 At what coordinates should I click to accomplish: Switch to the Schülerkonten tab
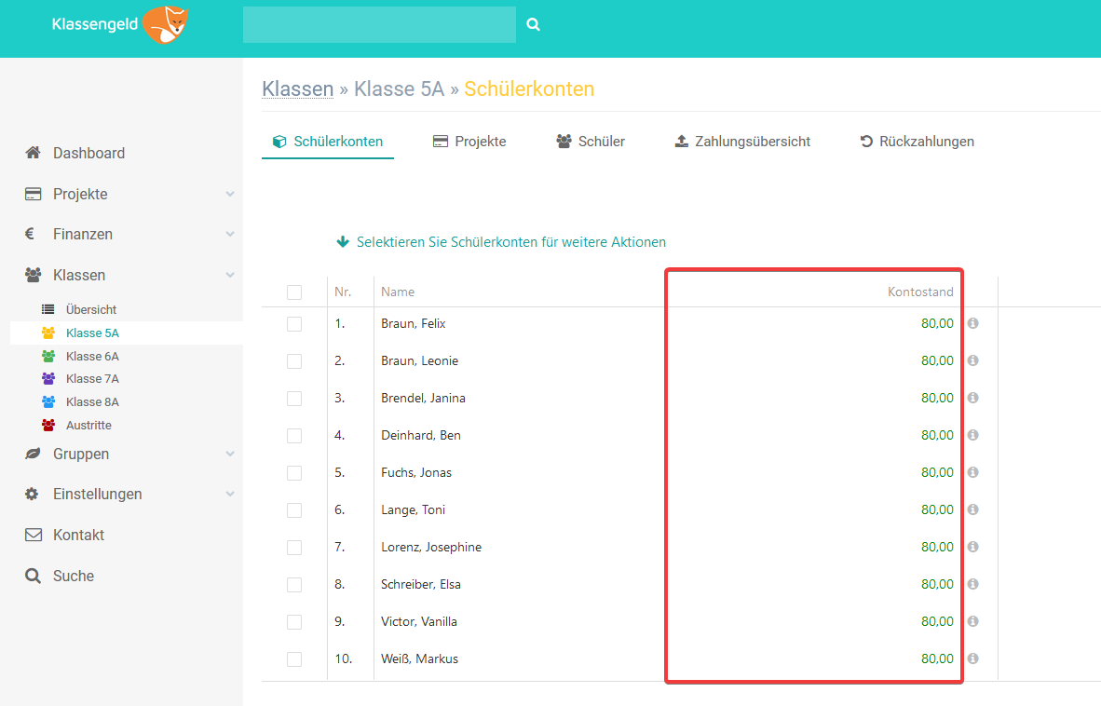pos(327,141)
